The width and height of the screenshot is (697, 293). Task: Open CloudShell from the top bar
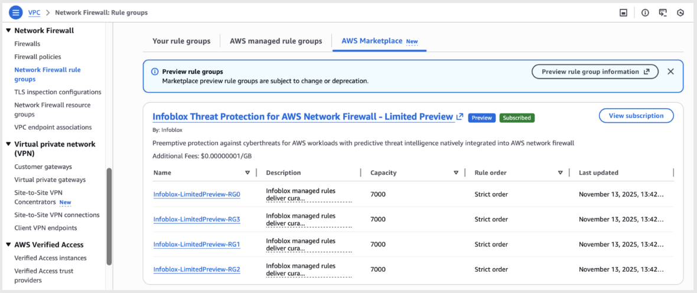pos(663,12)
